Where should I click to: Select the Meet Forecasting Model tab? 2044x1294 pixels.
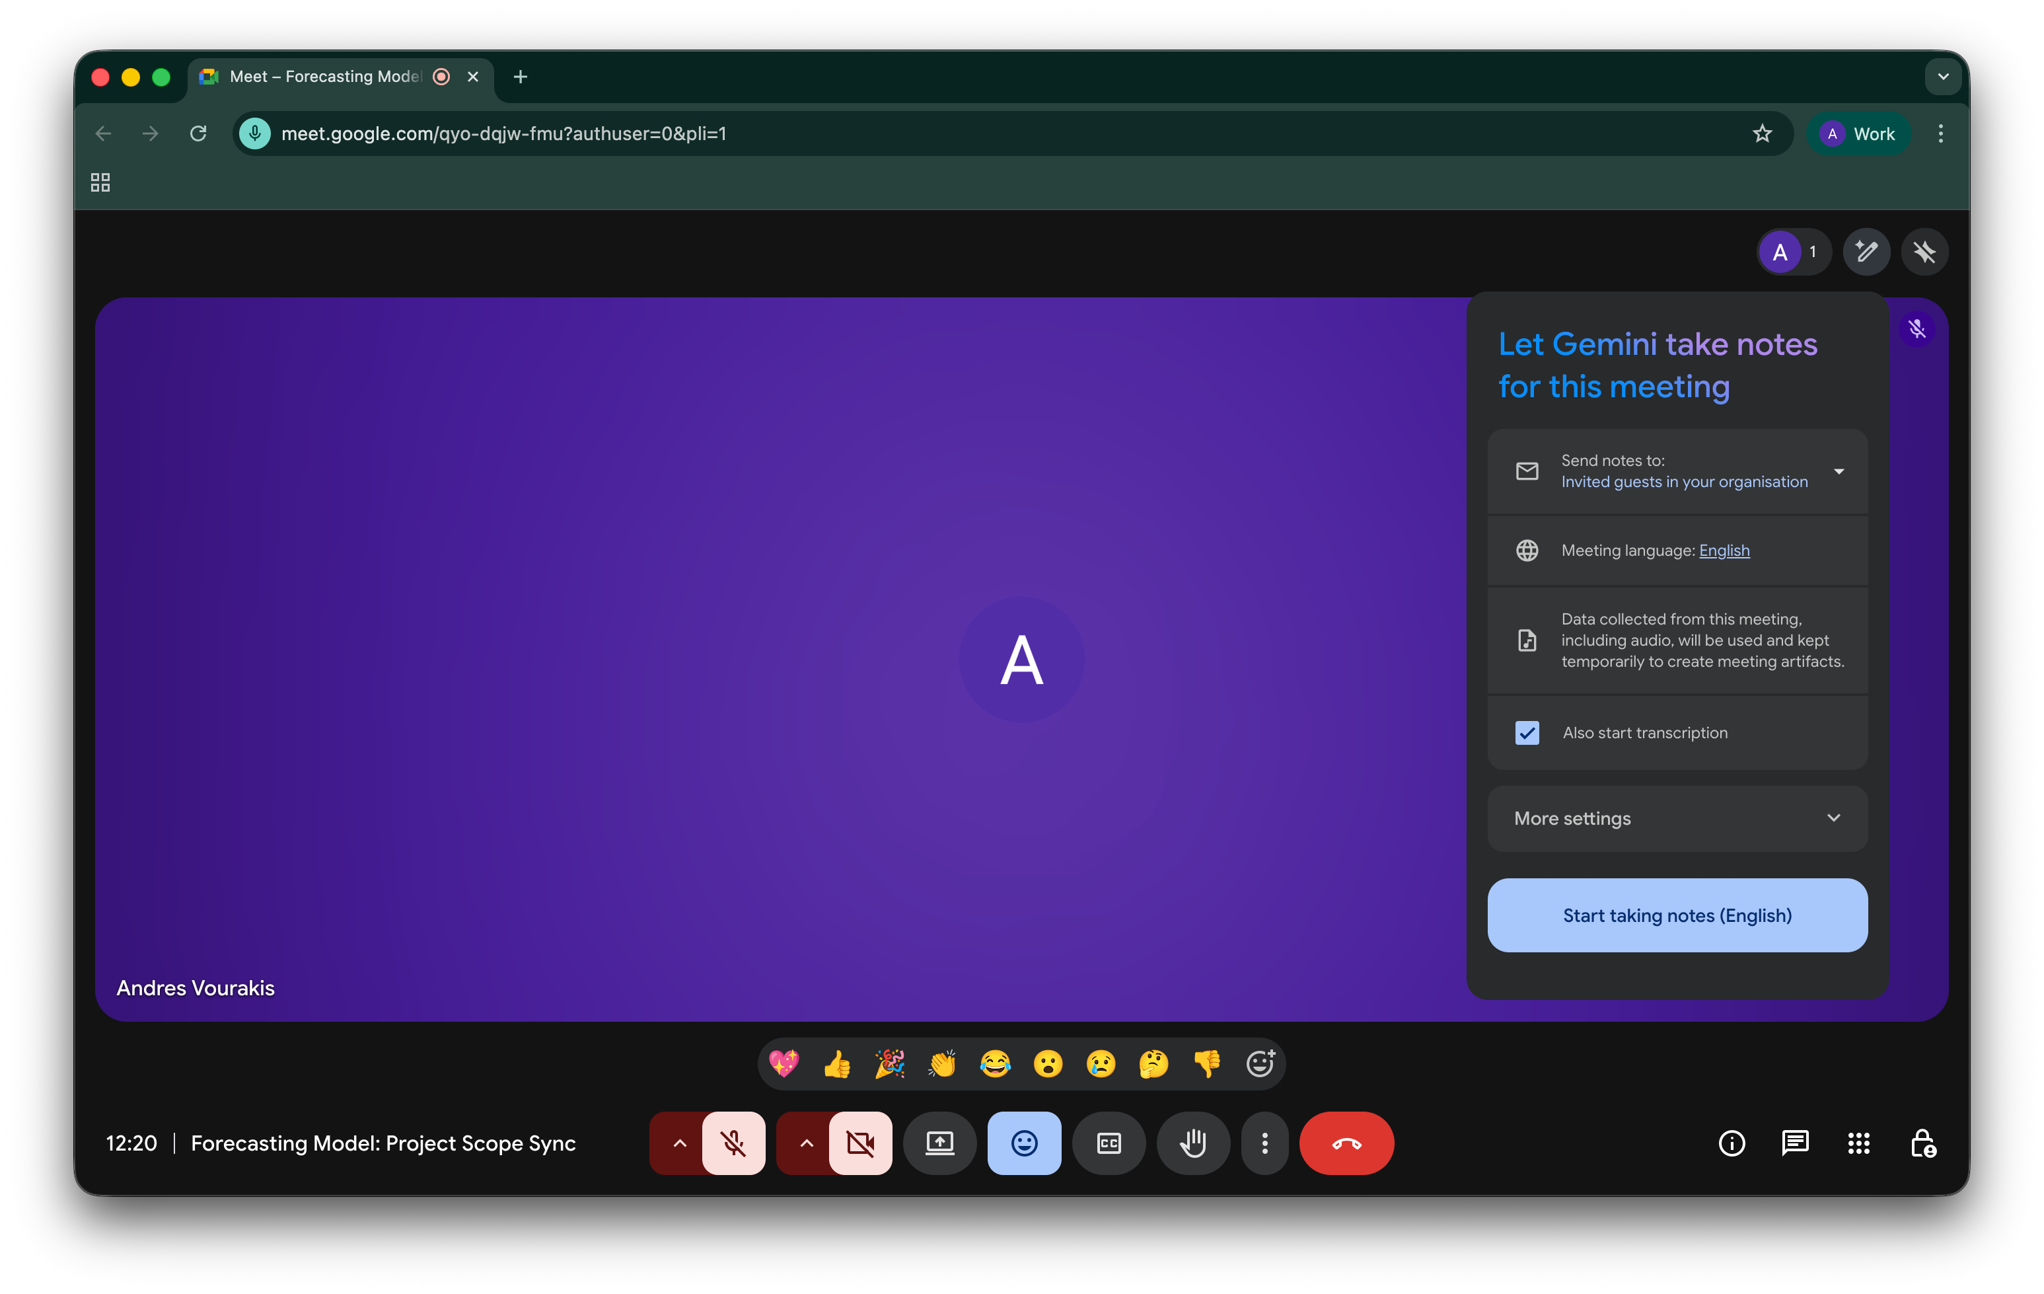click(325, 77)
